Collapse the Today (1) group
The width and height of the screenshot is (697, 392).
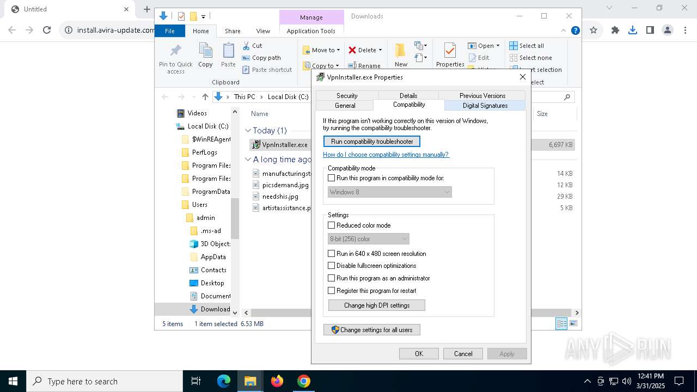tap(248, 131)
